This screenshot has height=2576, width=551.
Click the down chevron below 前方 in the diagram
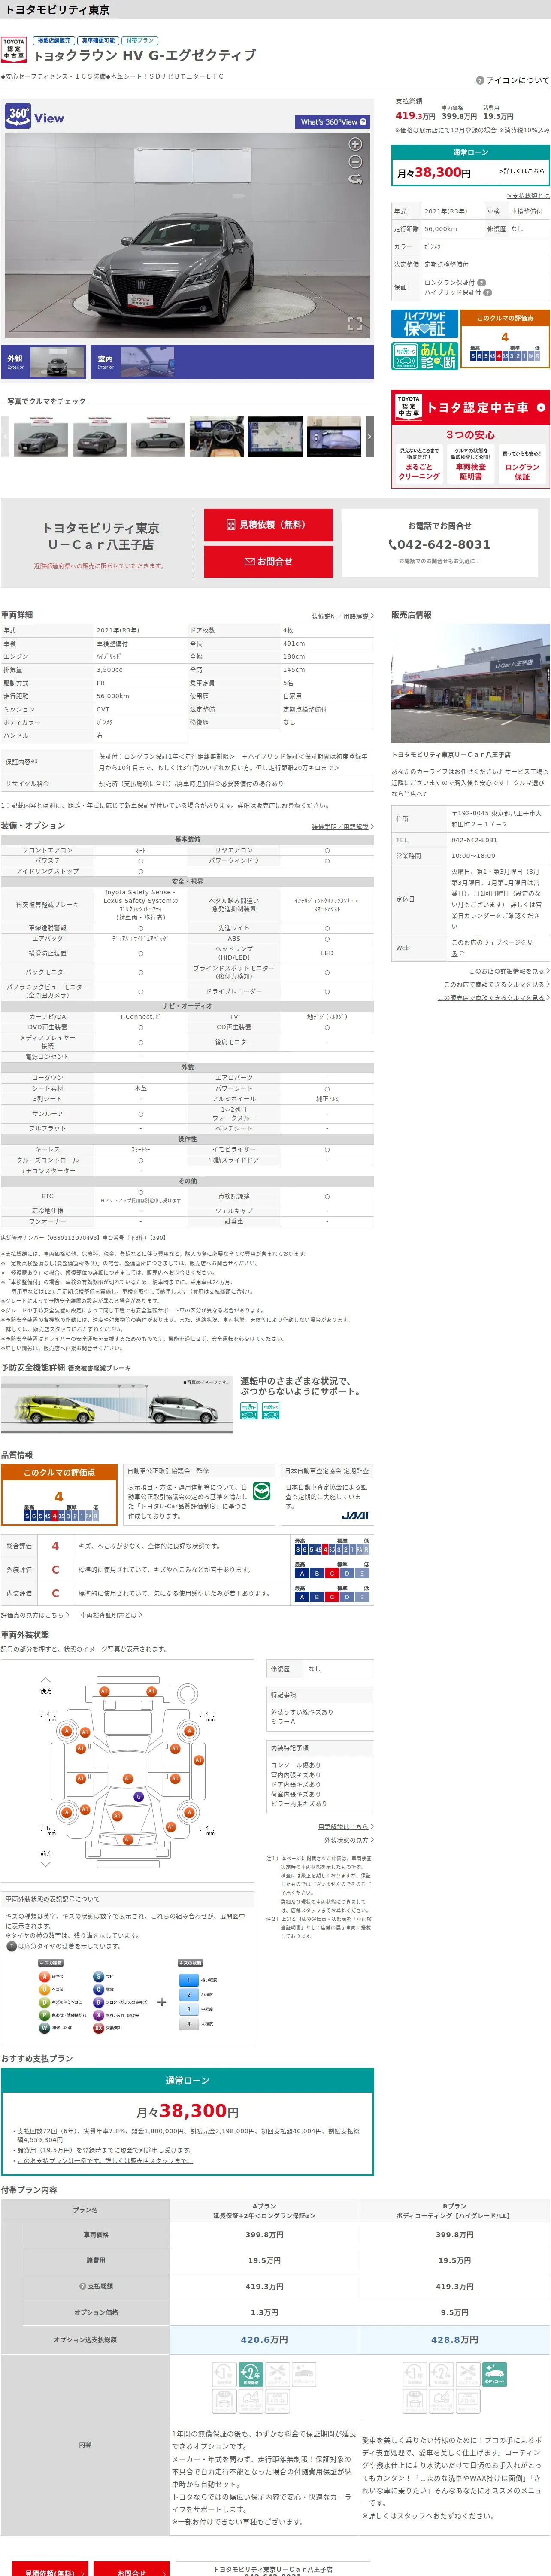pyautogui.click(x=46, y=1865)
